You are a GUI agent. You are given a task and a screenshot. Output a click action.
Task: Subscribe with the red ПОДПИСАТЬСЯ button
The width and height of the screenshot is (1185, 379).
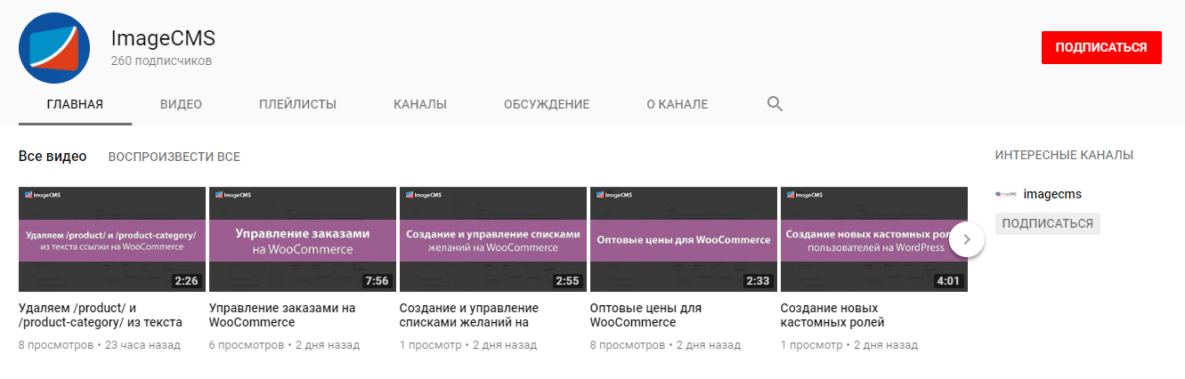click(1101, 48)
